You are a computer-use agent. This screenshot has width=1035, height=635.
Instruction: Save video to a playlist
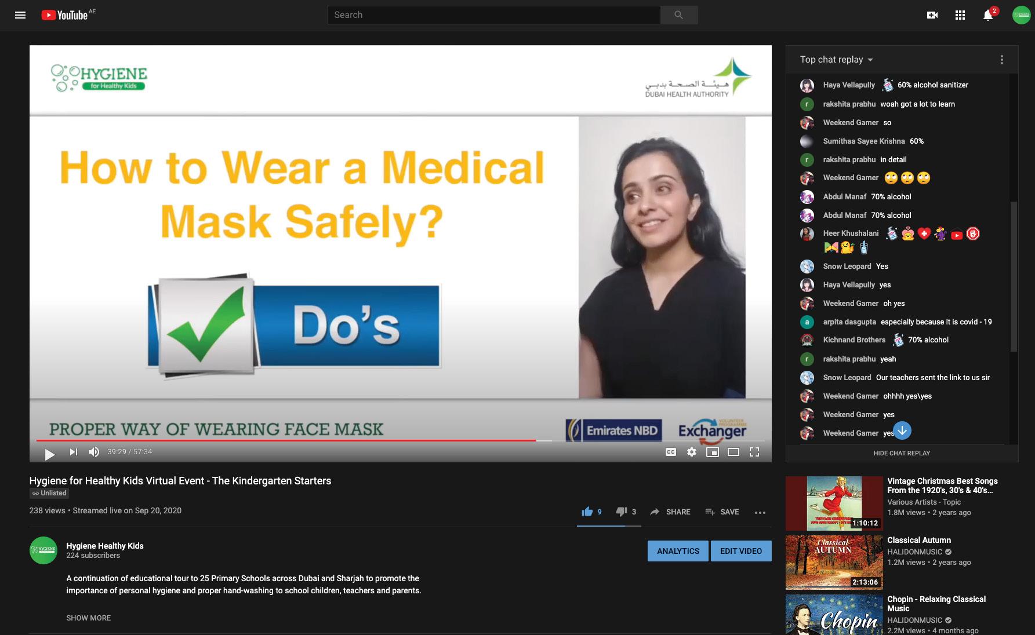[722, 512]
